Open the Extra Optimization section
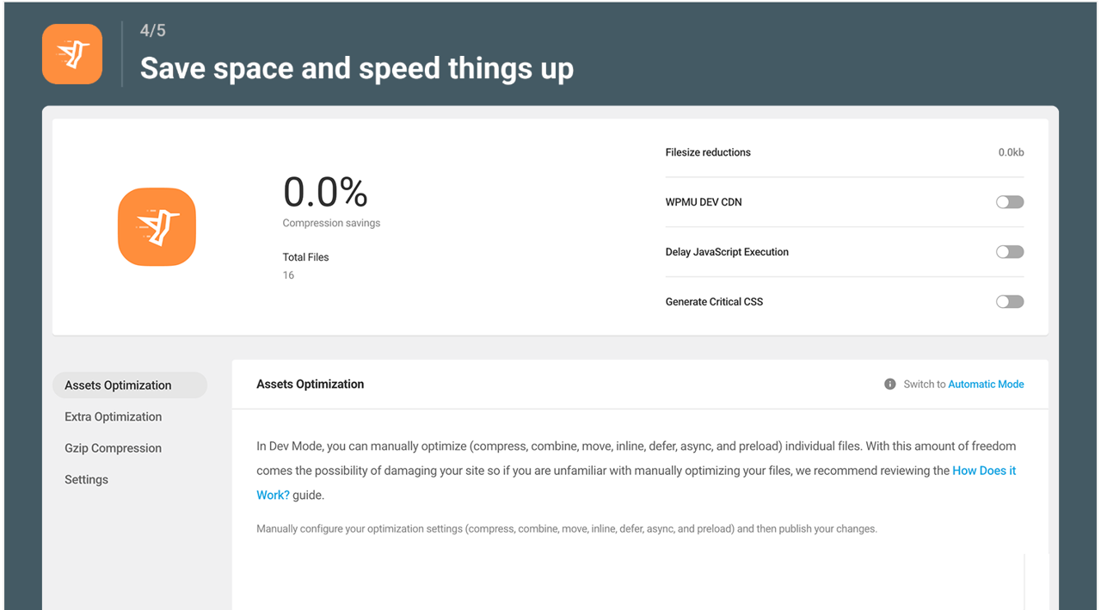This screenshot has width=1101, height=610. [x=113, y=416]
